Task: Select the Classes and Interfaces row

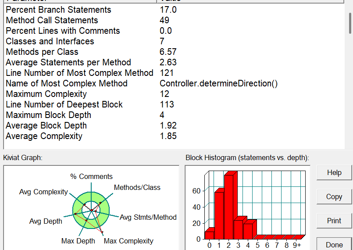Action: pos(174,41)
